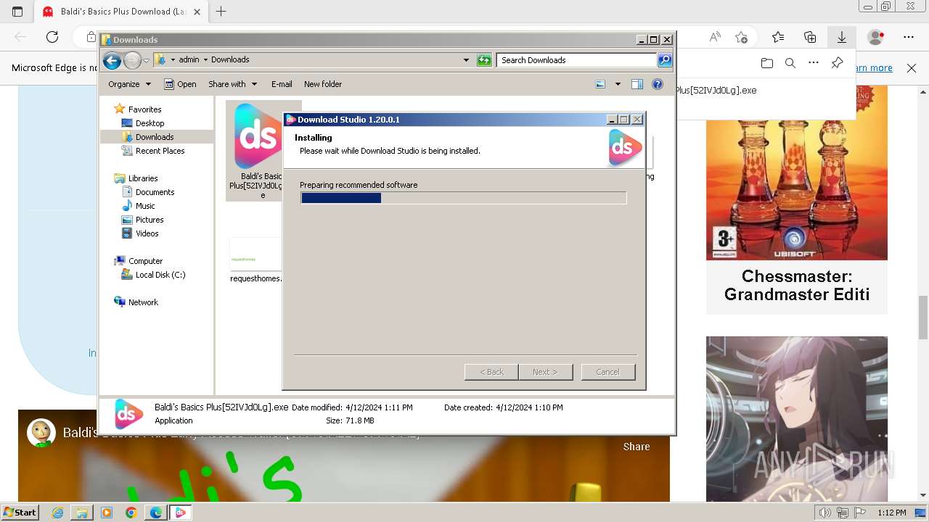Click the Explorer back navigation arrow
This screenshot has height=522, width=929.
[112, 60]
